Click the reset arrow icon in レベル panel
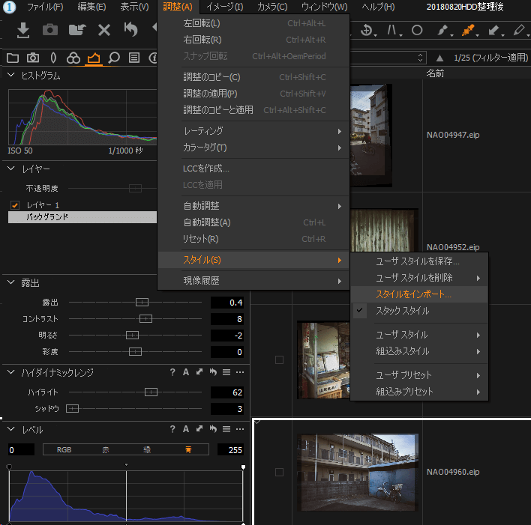Screen dimensions: 531x525 [x=213, y=429]
